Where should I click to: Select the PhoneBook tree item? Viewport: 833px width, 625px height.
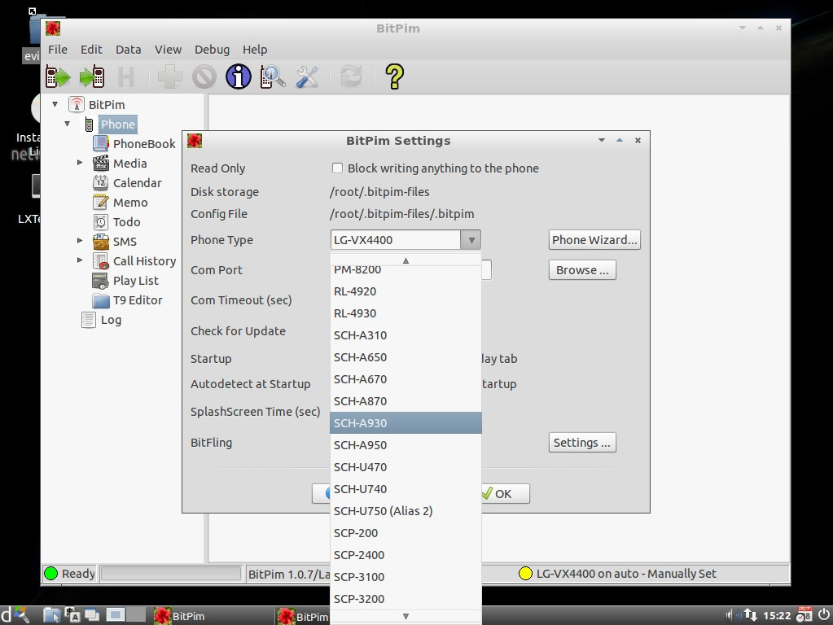144,144
